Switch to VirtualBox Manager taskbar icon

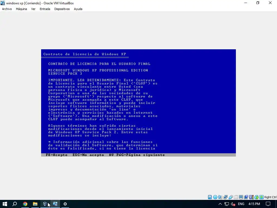pyautogui.click(x=45, y=204)
